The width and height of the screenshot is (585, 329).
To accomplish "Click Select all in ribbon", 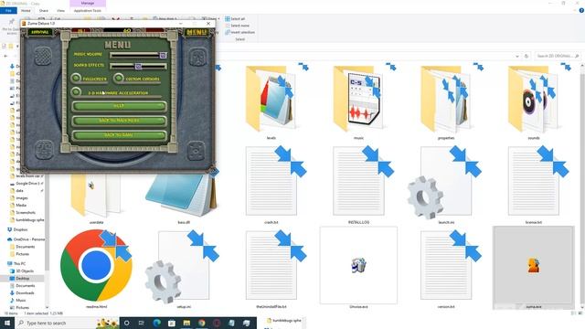I will click(x=235, y=18).
